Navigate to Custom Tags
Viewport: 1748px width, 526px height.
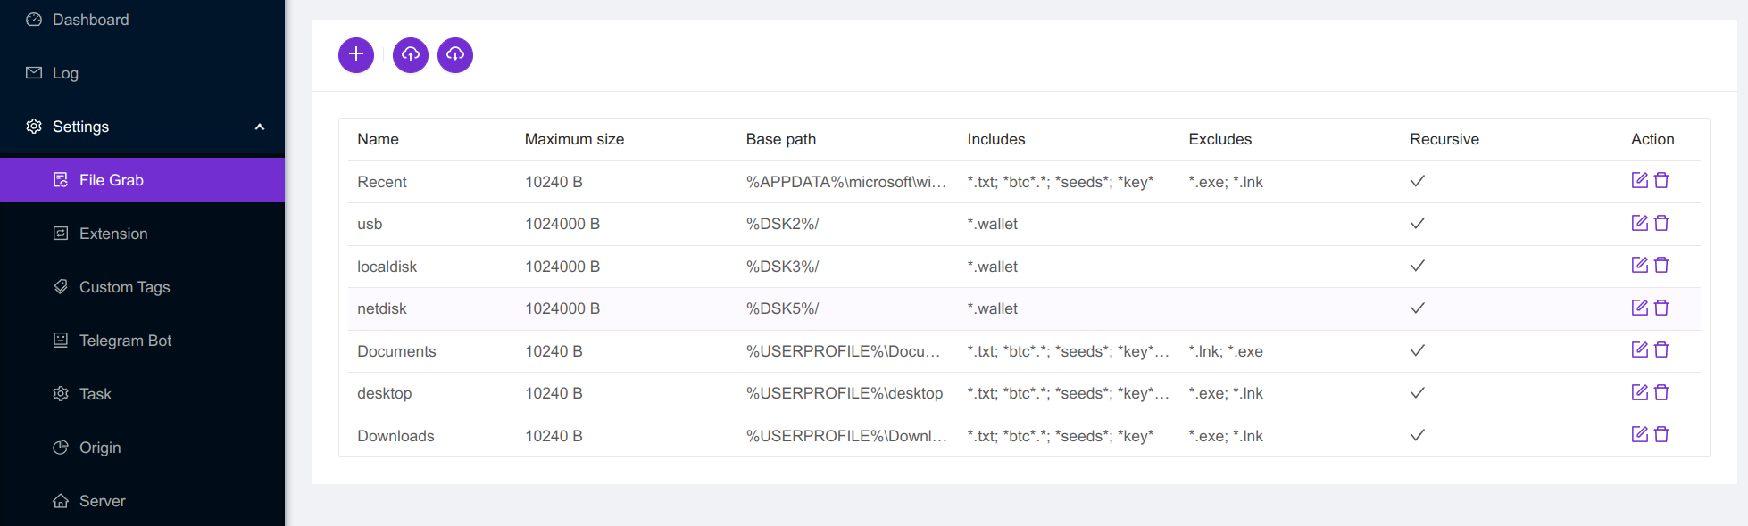pyautogui.click(x=124, y=287)
